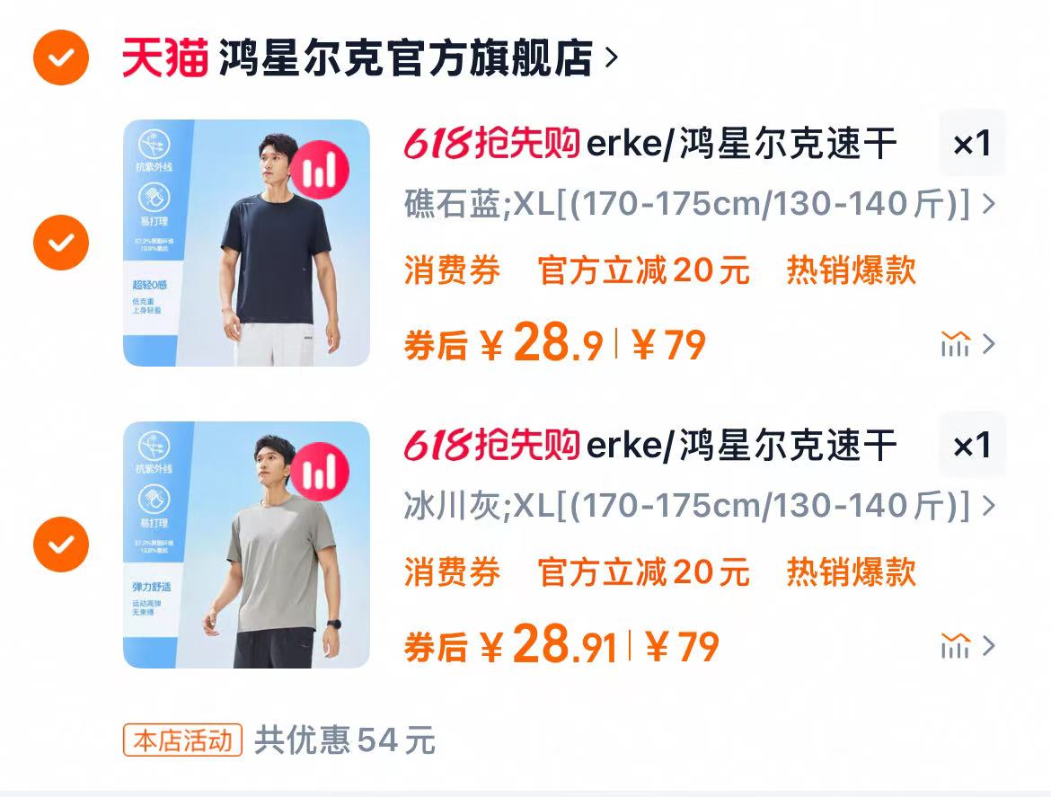This screenshot has height=797, width=1051.
Task: Change 礁石蓝 XL size option
Action: click(700, 204)
